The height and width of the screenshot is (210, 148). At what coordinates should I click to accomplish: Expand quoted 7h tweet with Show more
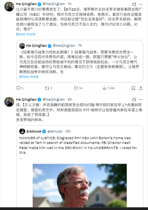(29, 77)
